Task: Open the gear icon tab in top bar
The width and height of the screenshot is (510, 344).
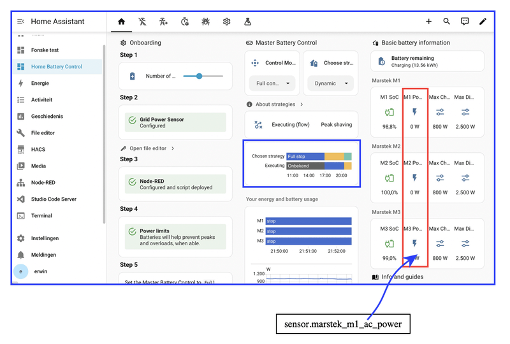Action: pyautogui.click(x=227, y=22)
